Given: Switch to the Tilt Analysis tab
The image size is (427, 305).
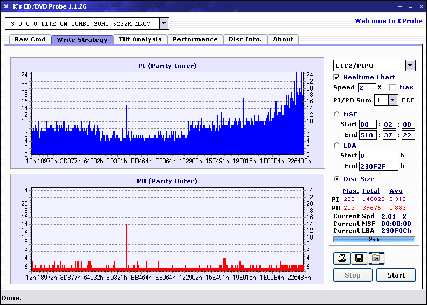Looking at the screenshot, I should 140,39.
